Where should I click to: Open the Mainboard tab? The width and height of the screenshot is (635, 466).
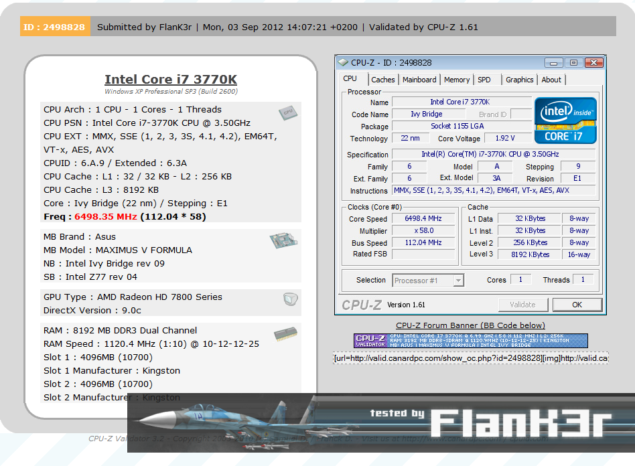pos(419,80)
